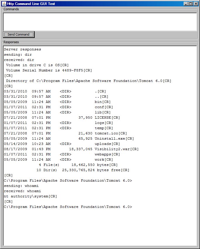
Task: Click the Send Command button
Action: pos(19,34)
